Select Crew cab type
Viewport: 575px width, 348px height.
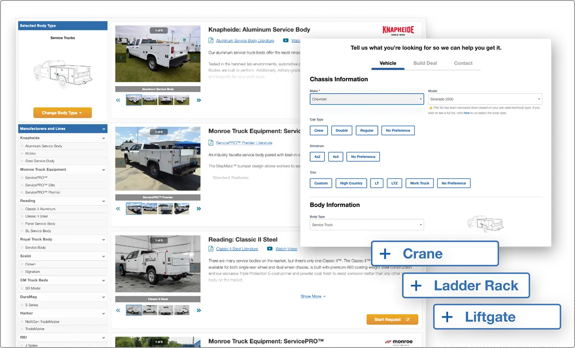point(319,130)
